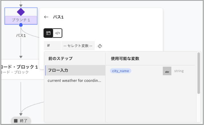Click the stop square icon in 終了

(16, 121)
